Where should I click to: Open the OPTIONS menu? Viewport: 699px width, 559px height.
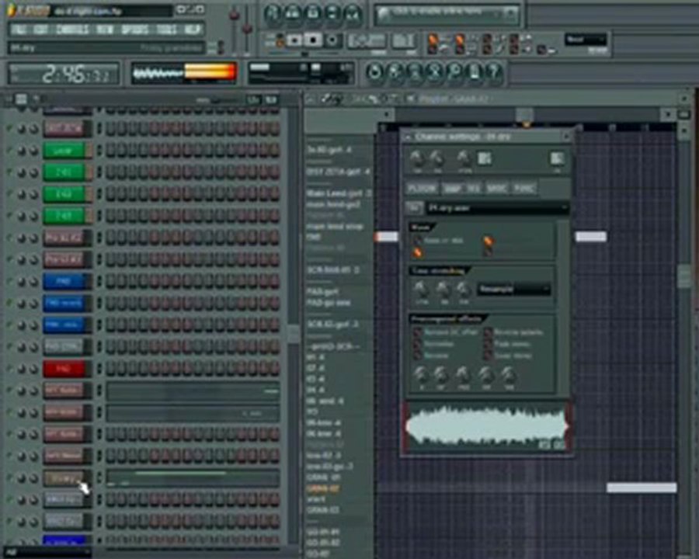click(x=134, y=30)
